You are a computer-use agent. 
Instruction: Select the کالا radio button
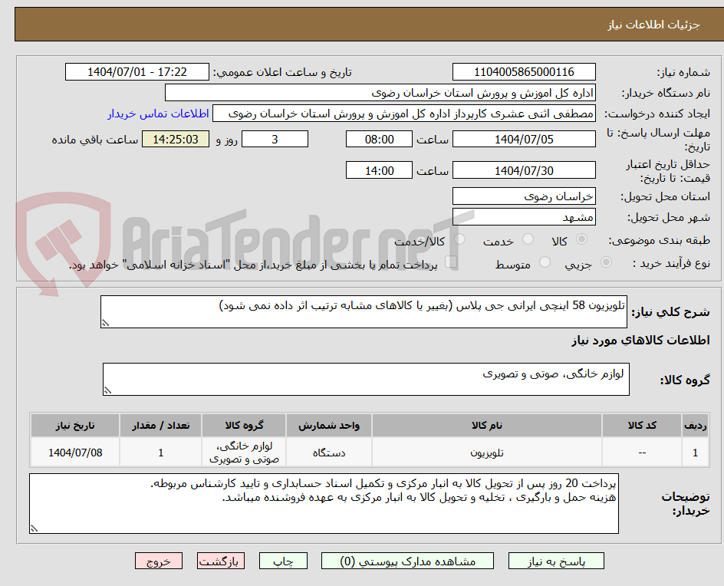(581, 239)
